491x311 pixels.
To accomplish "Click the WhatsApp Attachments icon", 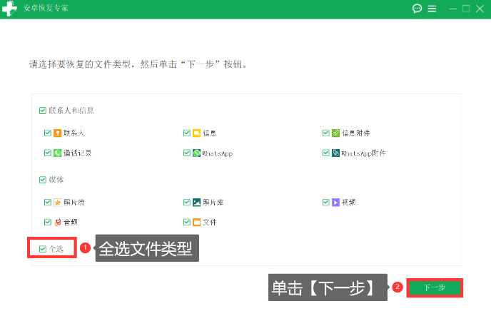I will 335,153.
